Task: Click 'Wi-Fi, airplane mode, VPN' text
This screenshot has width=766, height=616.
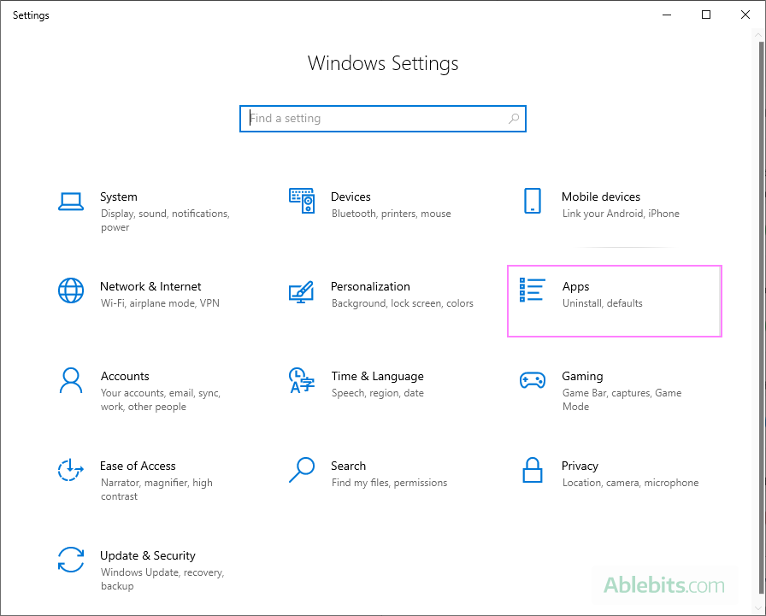Action: point(160,303)
